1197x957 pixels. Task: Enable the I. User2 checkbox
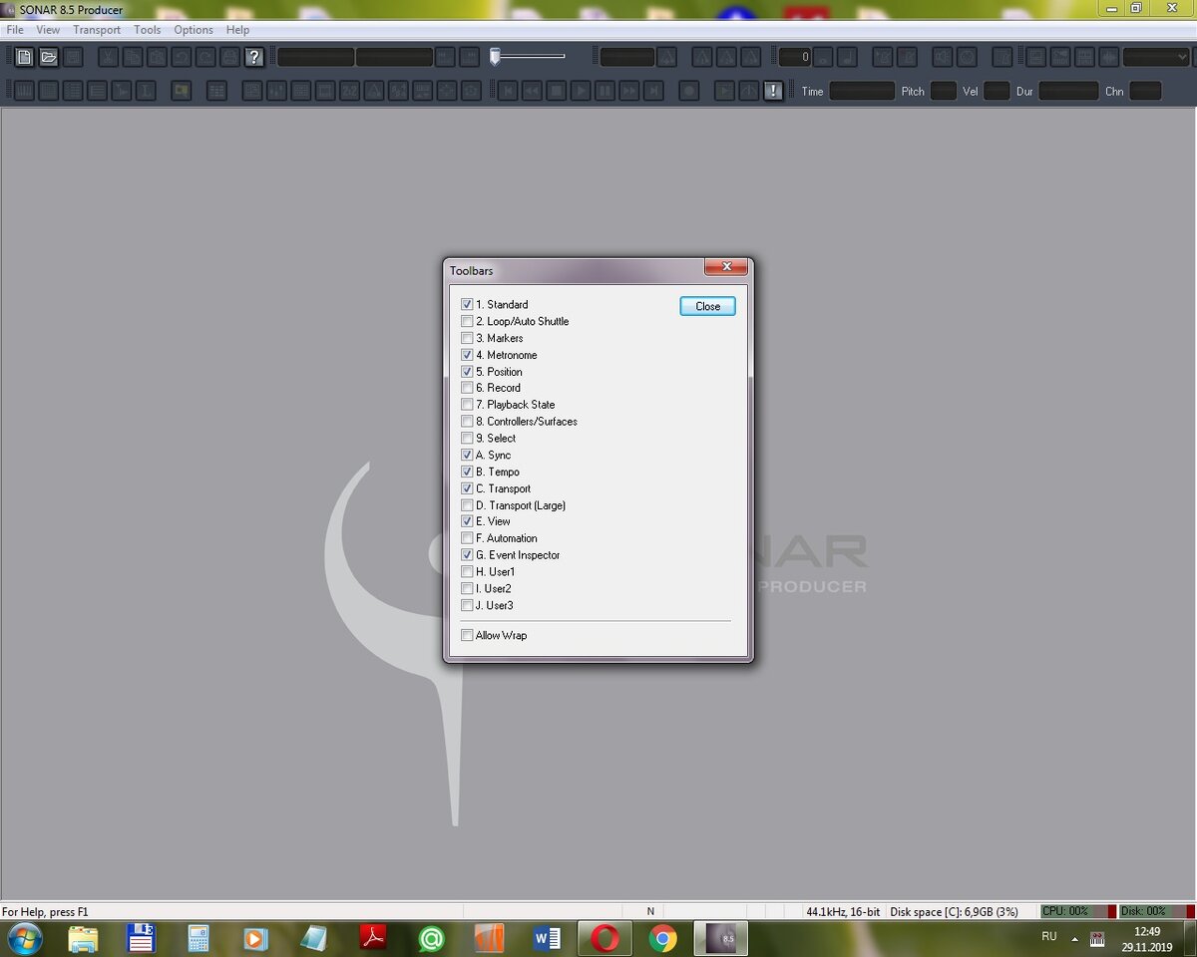tap(467, 588)
